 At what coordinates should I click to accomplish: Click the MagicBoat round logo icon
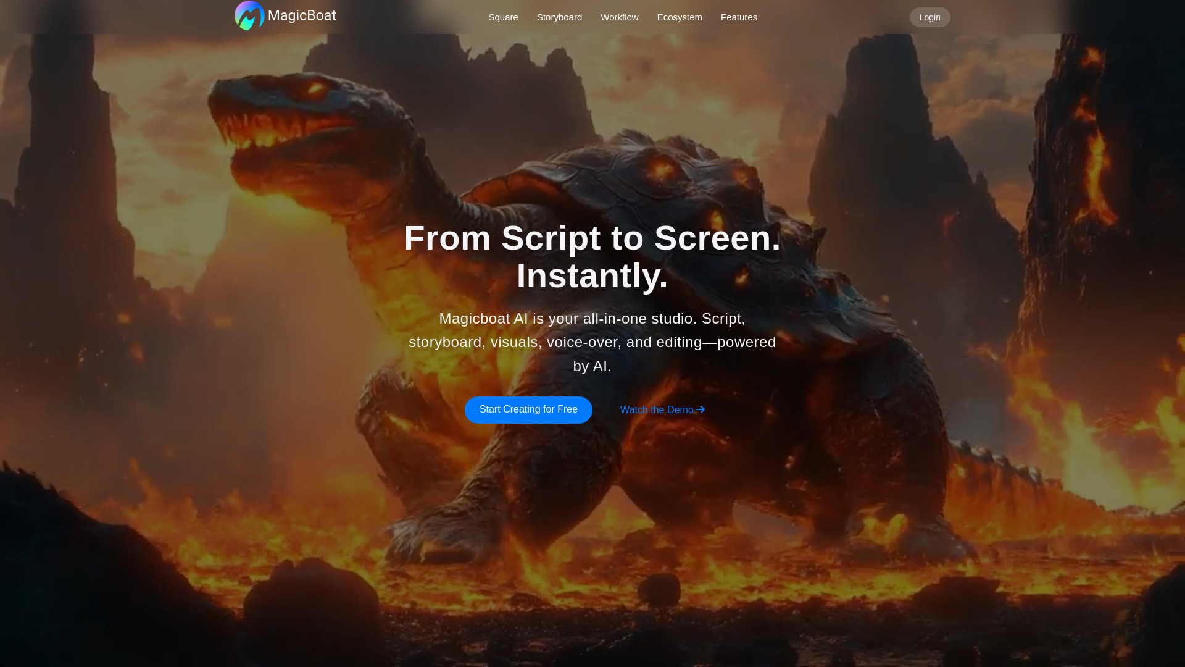click(x=249, y=16)
